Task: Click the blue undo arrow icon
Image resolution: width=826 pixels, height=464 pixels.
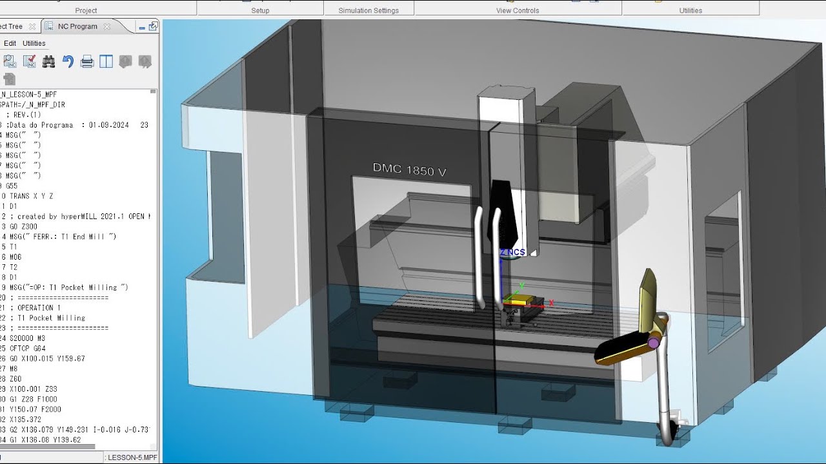Action: coord(68,61)
